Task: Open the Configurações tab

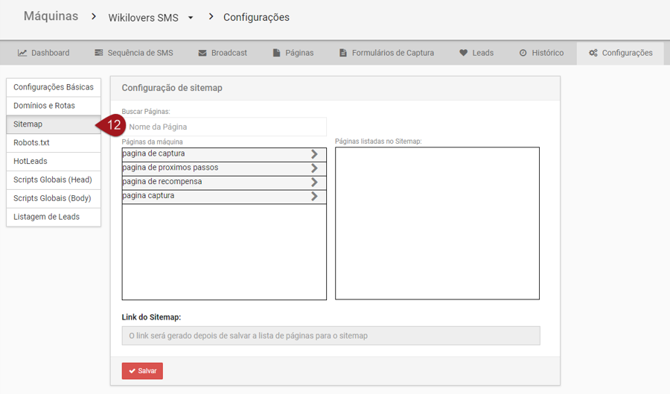Action: (620, 53)
